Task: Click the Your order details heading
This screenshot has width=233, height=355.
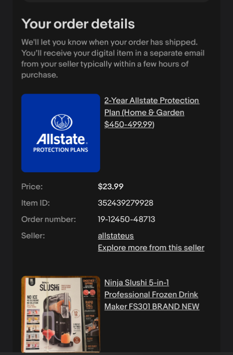Action: click(x=78, y=24)
